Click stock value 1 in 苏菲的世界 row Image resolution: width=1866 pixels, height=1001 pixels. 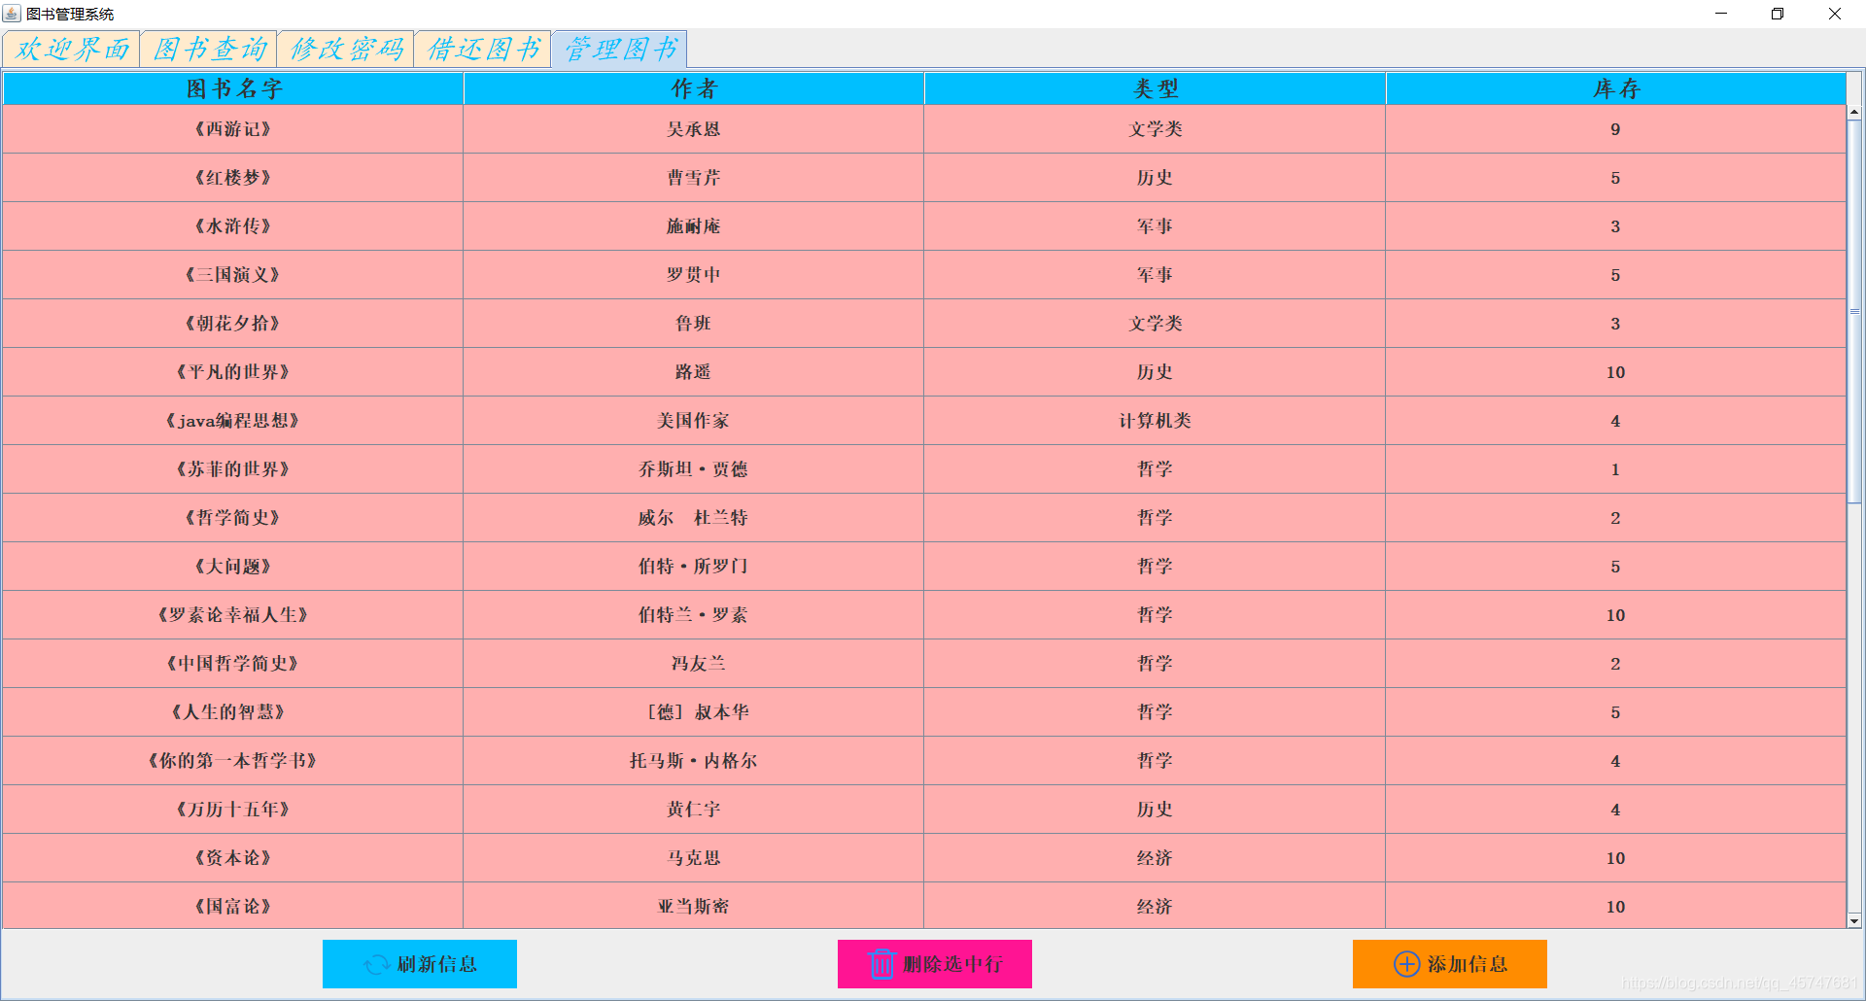click(1616, 469)
